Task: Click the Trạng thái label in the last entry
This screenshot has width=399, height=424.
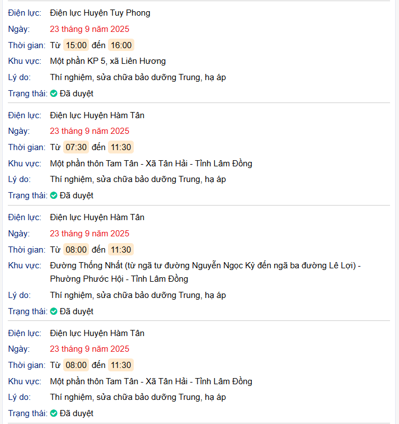Action: (x=27, y=413)
